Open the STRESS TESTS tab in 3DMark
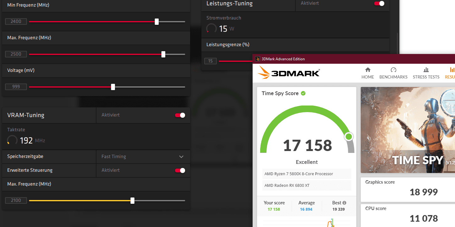This screenshot has width=455, height=227. click(x=426, y=73)
